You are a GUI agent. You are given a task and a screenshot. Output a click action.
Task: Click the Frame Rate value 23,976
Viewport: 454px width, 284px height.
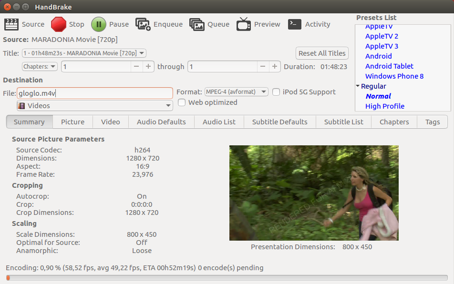point(143,174)
